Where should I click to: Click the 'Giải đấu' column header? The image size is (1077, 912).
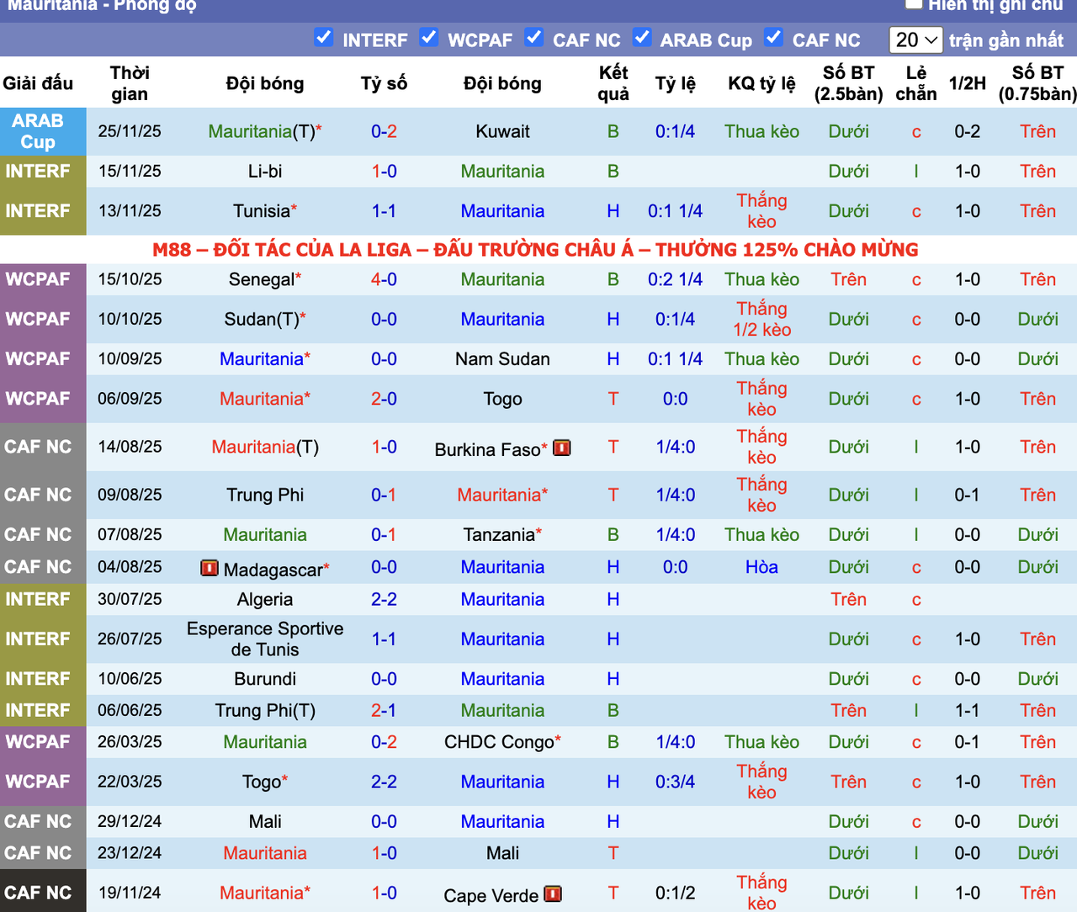pyautogui.click(x=38, y=82)
